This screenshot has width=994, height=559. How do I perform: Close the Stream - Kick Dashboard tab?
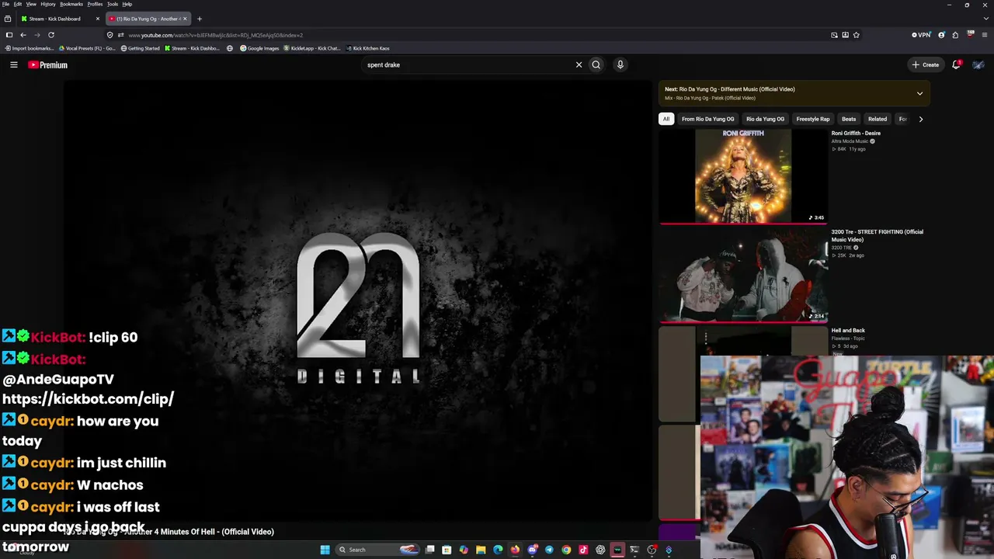[98, 19]
